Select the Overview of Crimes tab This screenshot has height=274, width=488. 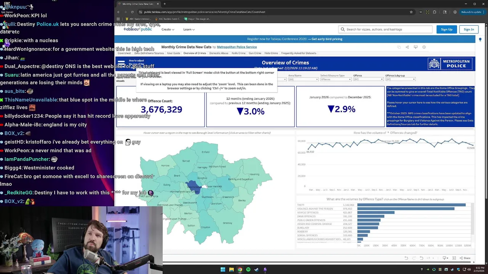tap(195, 53)
